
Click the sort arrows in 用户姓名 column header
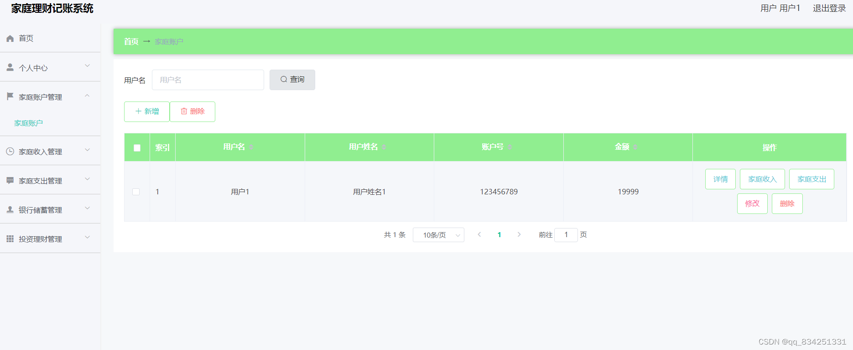384,147
